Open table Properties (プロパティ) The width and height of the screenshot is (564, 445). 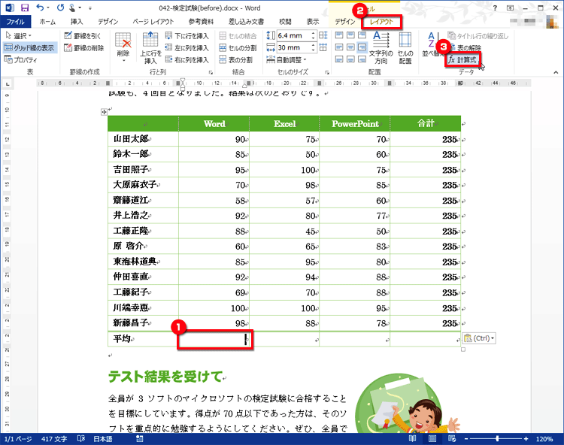[x=20, y=59]
